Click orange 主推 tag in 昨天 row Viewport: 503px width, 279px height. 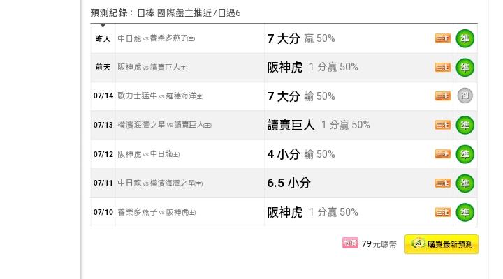point(443,38)
